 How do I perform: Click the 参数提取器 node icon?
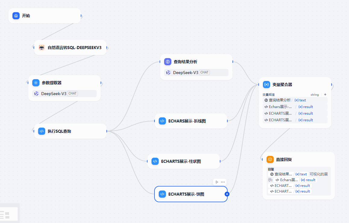coord(36,83)
